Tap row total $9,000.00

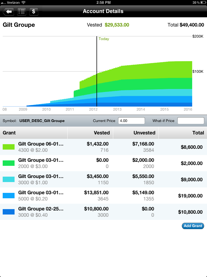point(192,180)
